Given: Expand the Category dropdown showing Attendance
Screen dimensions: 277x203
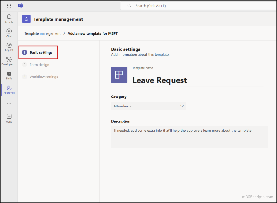Looking at the screenshot, I should [148, 106].
